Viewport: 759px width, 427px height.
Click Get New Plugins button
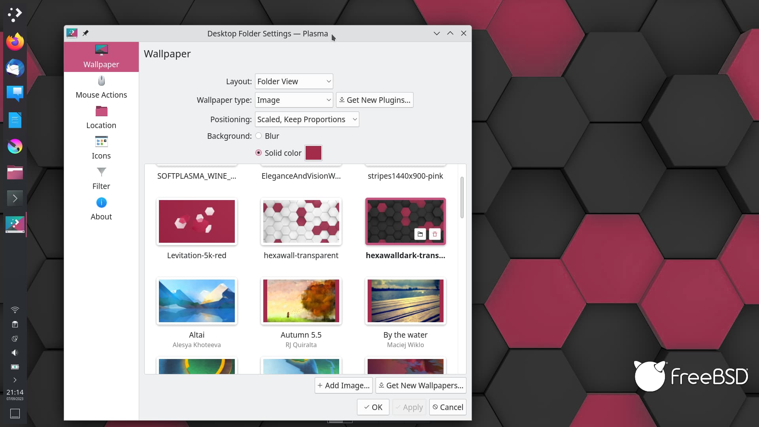tap(375, 100)
